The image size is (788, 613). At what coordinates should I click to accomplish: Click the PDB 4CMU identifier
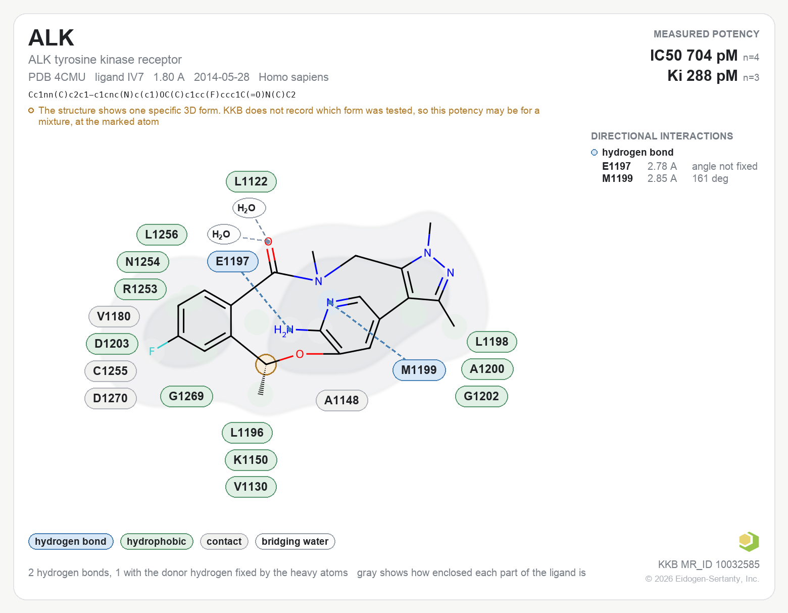click(57, 77)
